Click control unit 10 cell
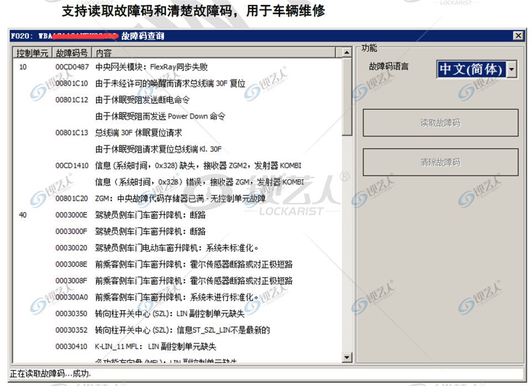 (23, 67)
